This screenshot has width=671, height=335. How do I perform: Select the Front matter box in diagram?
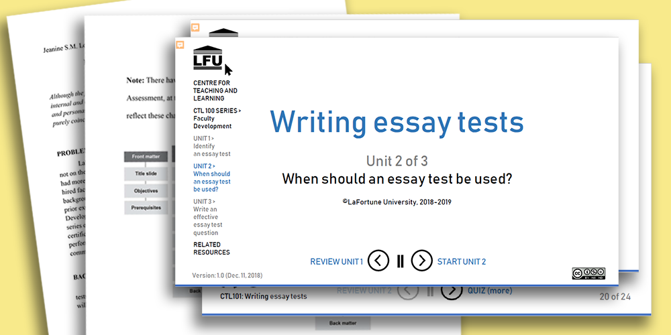(x=146, y=157)
